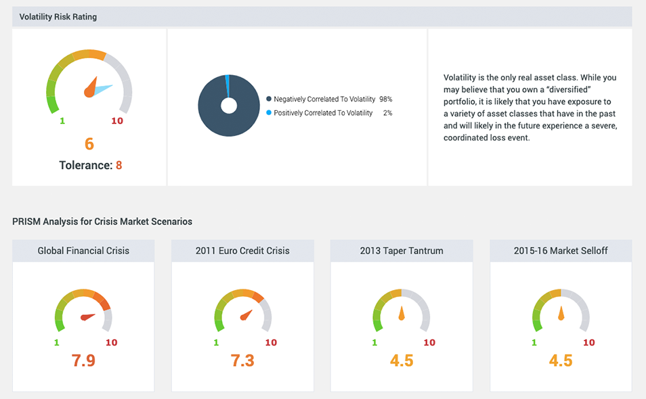This screenshot has width=646, height=399.
Task: Select the 2011 Euro Credit Crisis header
Action: tap(242, 250)
